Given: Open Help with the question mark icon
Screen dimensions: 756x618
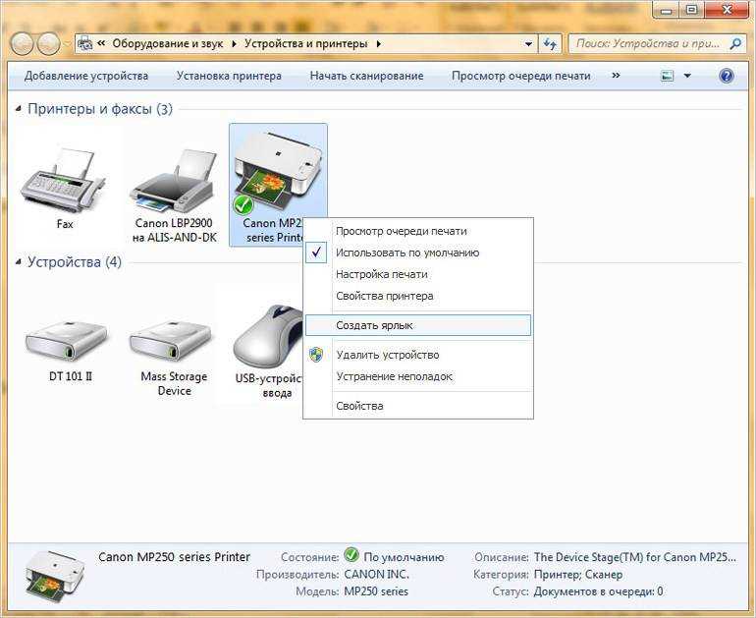Looking at the screenshot, I should [x=727, y=76].
